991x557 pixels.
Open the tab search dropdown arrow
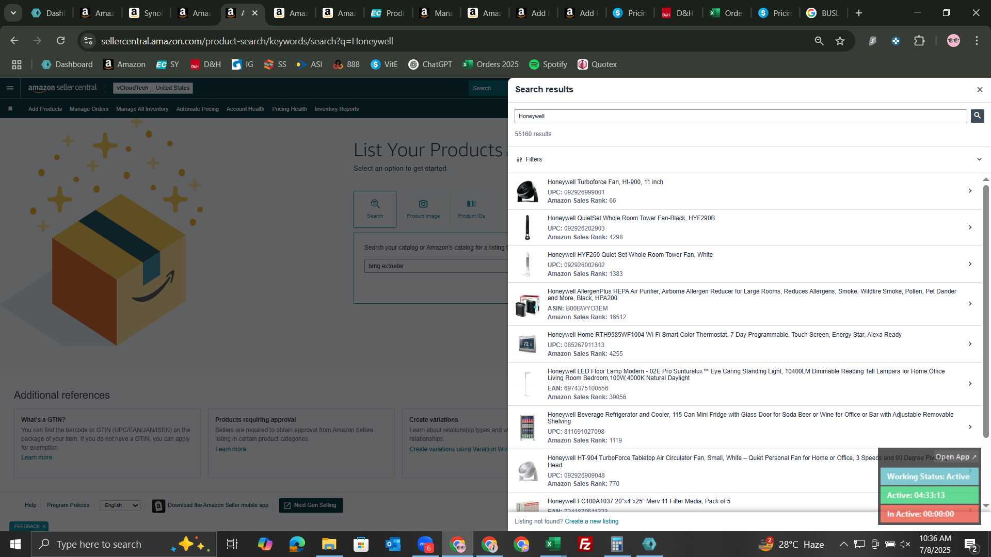pos(13,13)
